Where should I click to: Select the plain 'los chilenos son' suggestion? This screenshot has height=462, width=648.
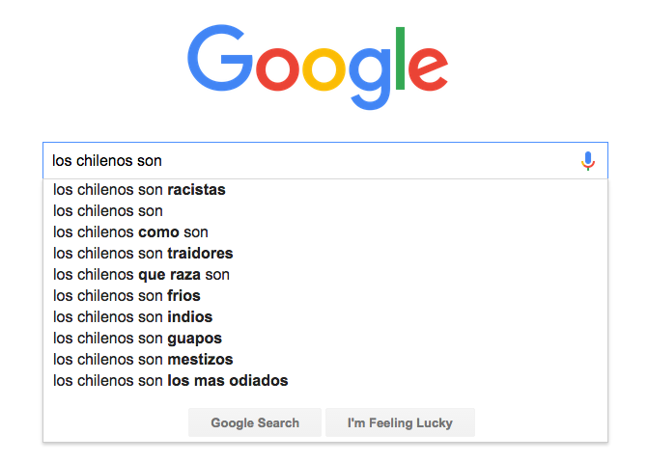(325, 211)
